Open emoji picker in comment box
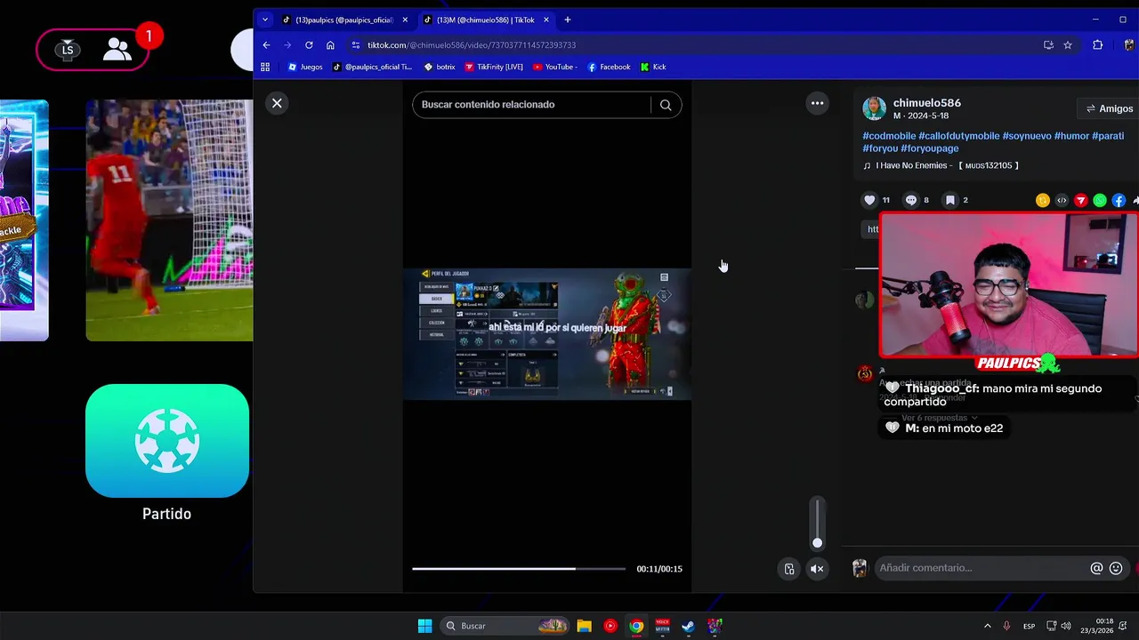 point(1116,568)
